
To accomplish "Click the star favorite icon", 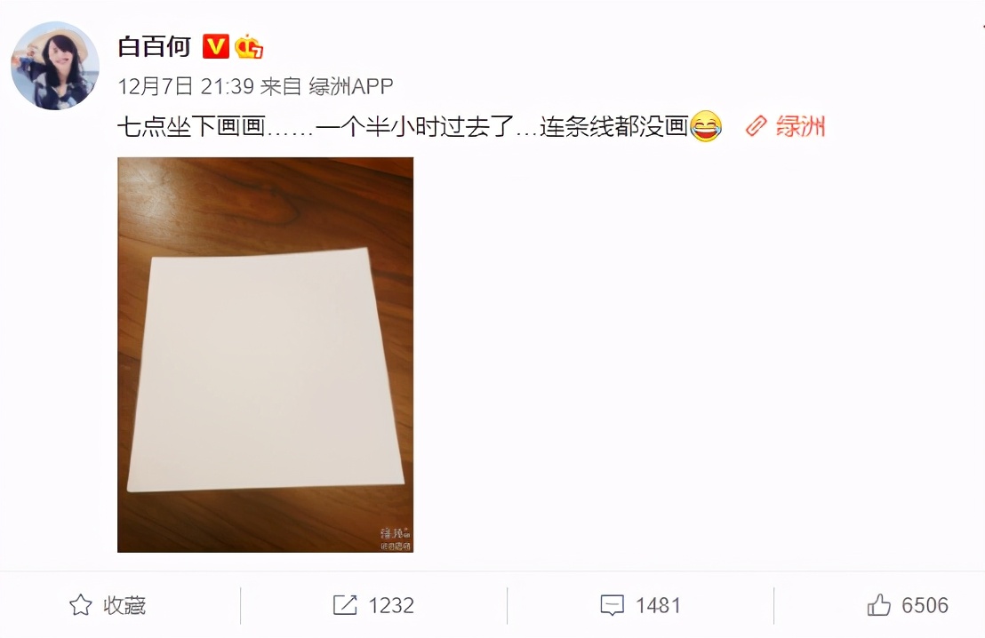I will pyautogui.click(x=80, y=605).
